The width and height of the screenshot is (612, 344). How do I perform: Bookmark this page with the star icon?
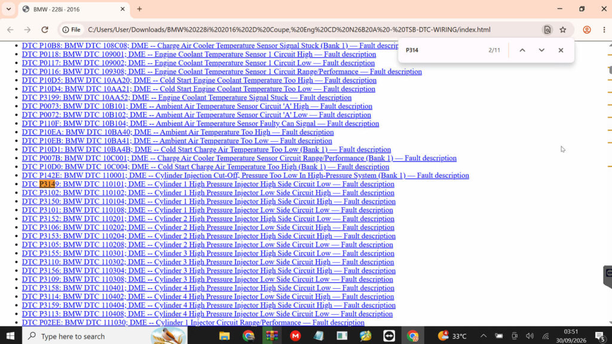point(563,30)
